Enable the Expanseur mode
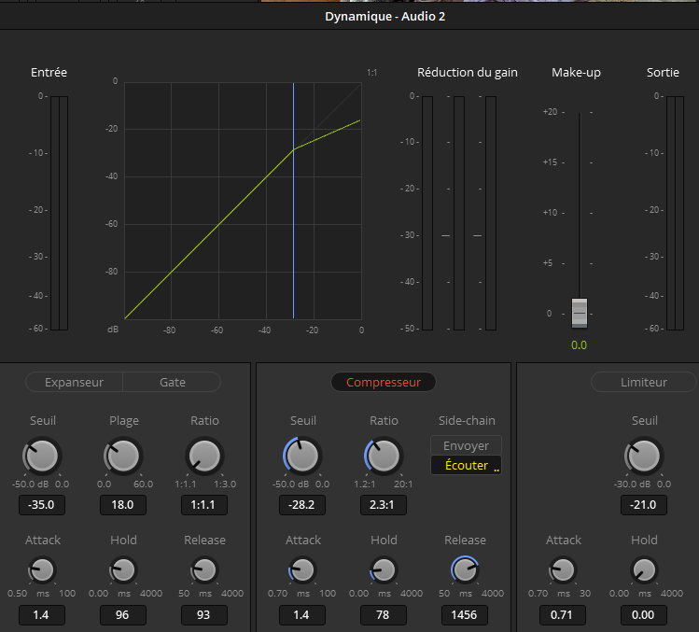Image resolution: width=699 pixels, height=632 pixels. point(74,382)
